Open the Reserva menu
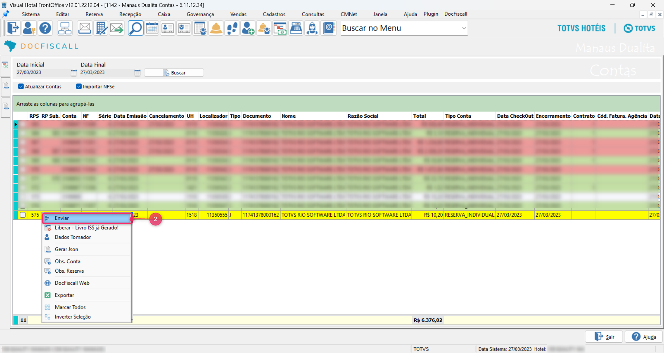 (x=94, y=14)
